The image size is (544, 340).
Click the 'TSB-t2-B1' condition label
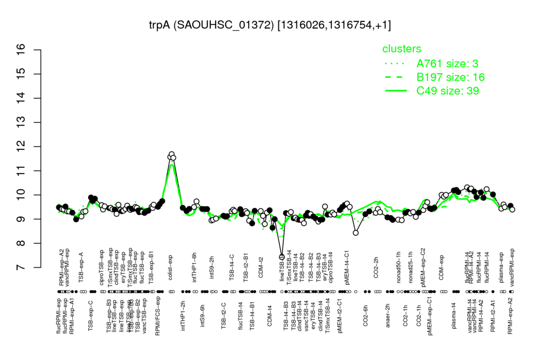tap(246, 268)
